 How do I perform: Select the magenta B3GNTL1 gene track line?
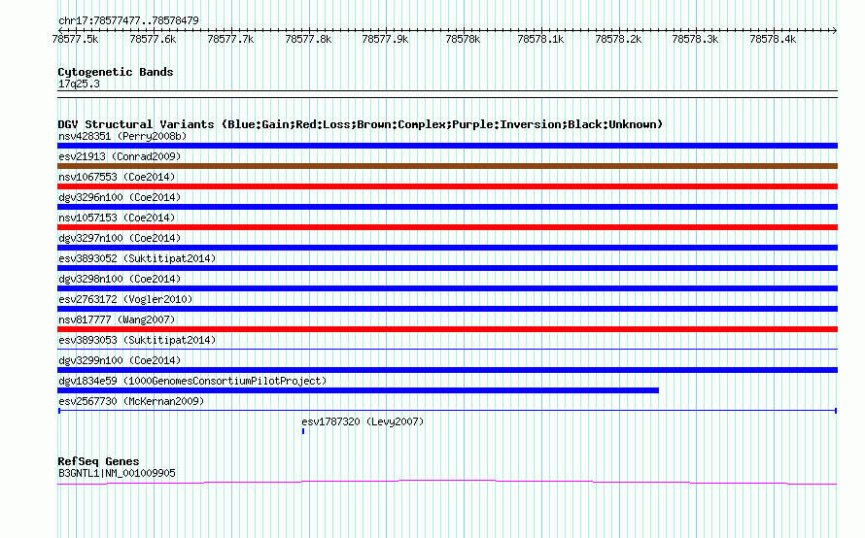pyautogui.click(x=447, y=483)
